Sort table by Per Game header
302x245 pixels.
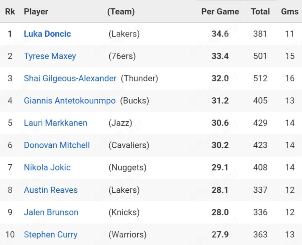pyautogui.click(x=220, y=12)
